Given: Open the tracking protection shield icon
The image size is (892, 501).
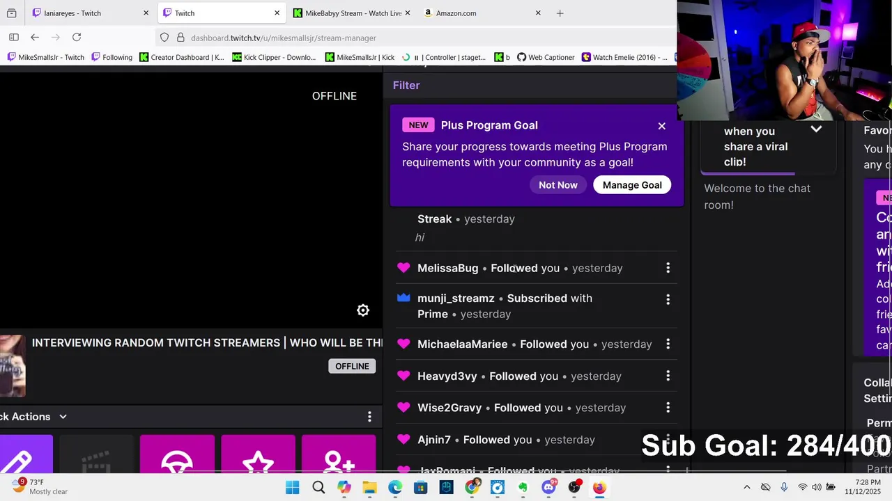Looking at the screenshot, I should coord(164,38).
